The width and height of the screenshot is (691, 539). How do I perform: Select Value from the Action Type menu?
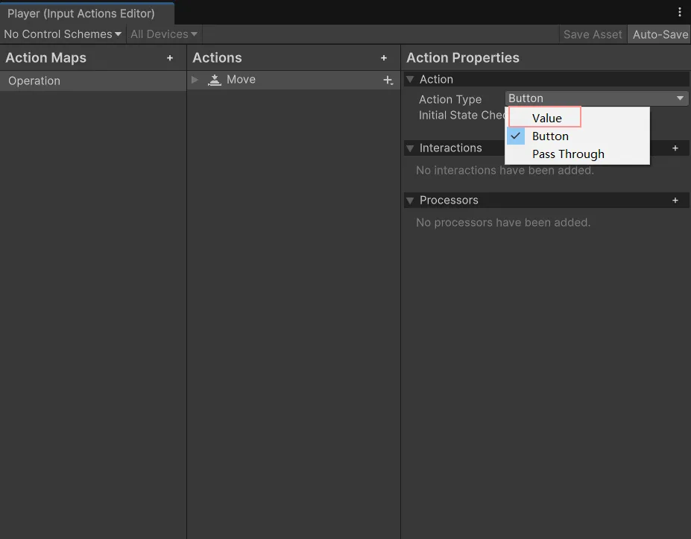click(546, 118)
